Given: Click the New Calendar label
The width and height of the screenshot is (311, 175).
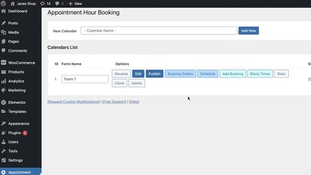Looking at the screenshot, I should [65, 31].
